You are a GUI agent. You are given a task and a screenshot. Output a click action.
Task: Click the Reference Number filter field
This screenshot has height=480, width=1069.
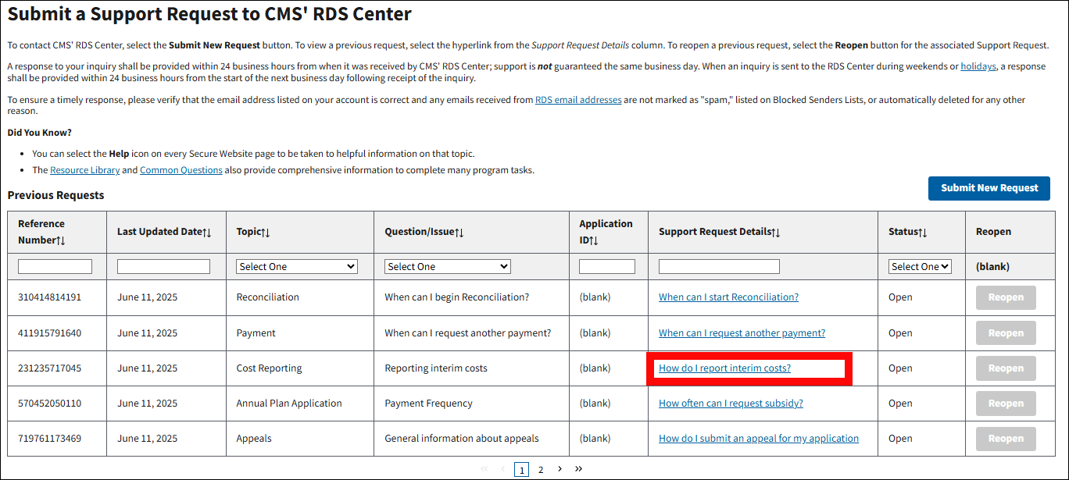(x=55, y=267)
